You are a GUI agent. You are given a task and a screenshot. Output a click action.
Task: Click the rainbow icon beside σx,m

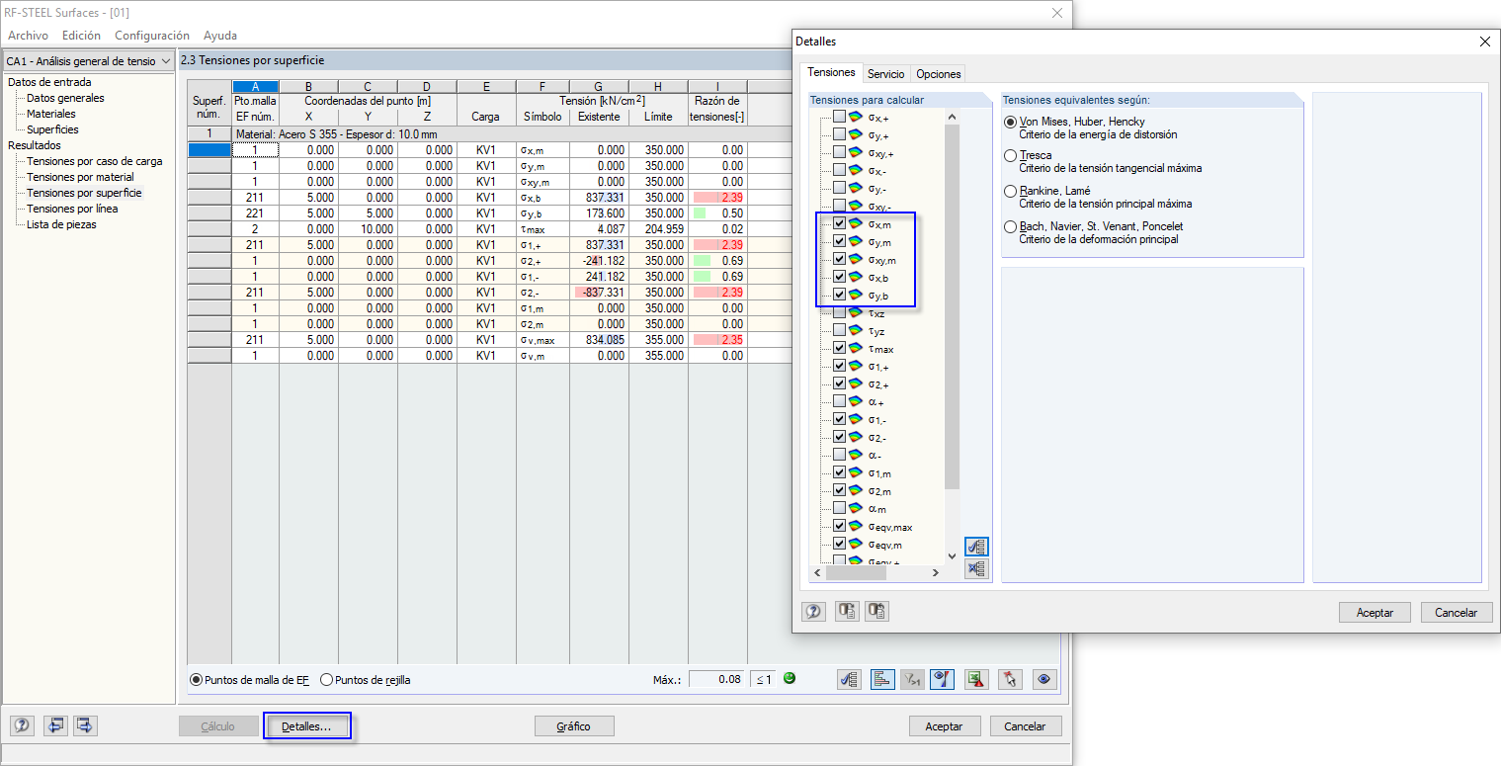pyautogui.click(x=856, y=223)
